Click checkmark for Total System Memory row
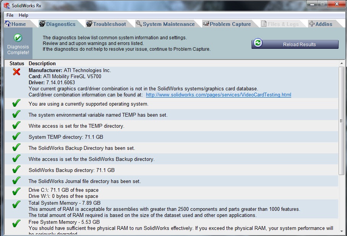347x236 pixels. 16,204
